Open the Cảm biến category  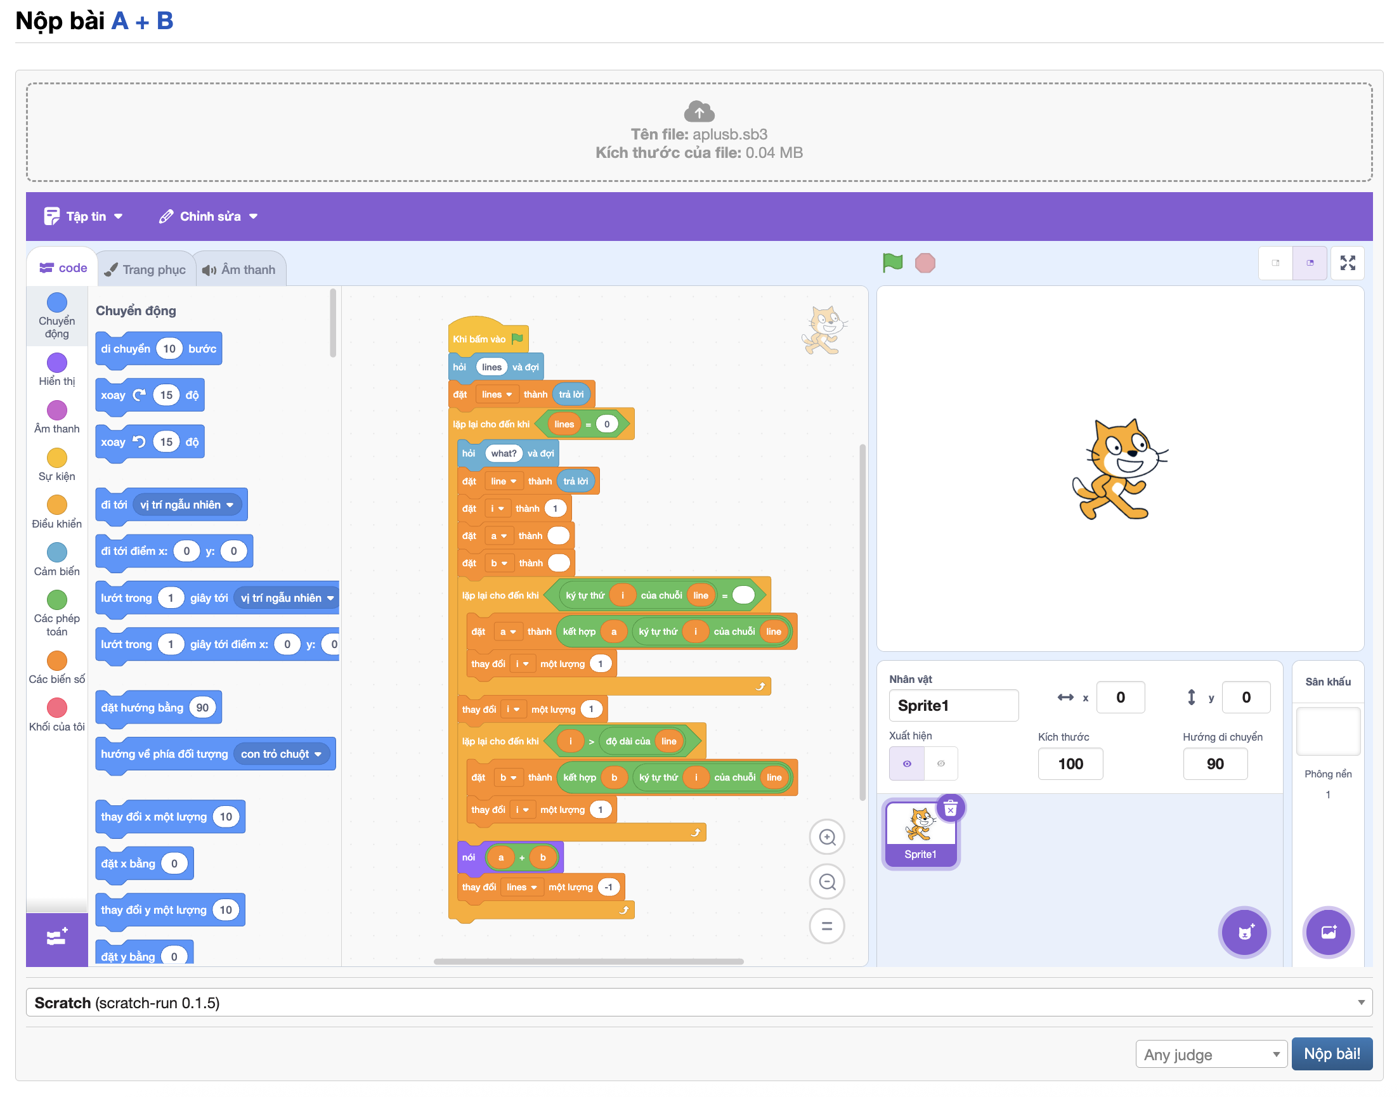click(x=56, y=560)
